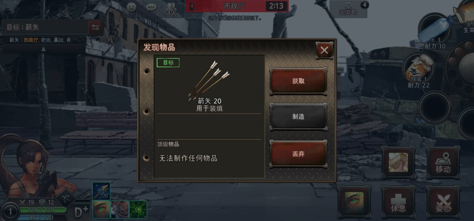Click the 丢弃 discard button
Viewport: 474px width, 221px height.
coord(298,154)
